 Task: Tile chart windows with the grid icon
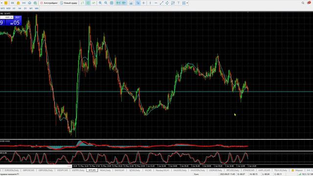click(112, 3)
